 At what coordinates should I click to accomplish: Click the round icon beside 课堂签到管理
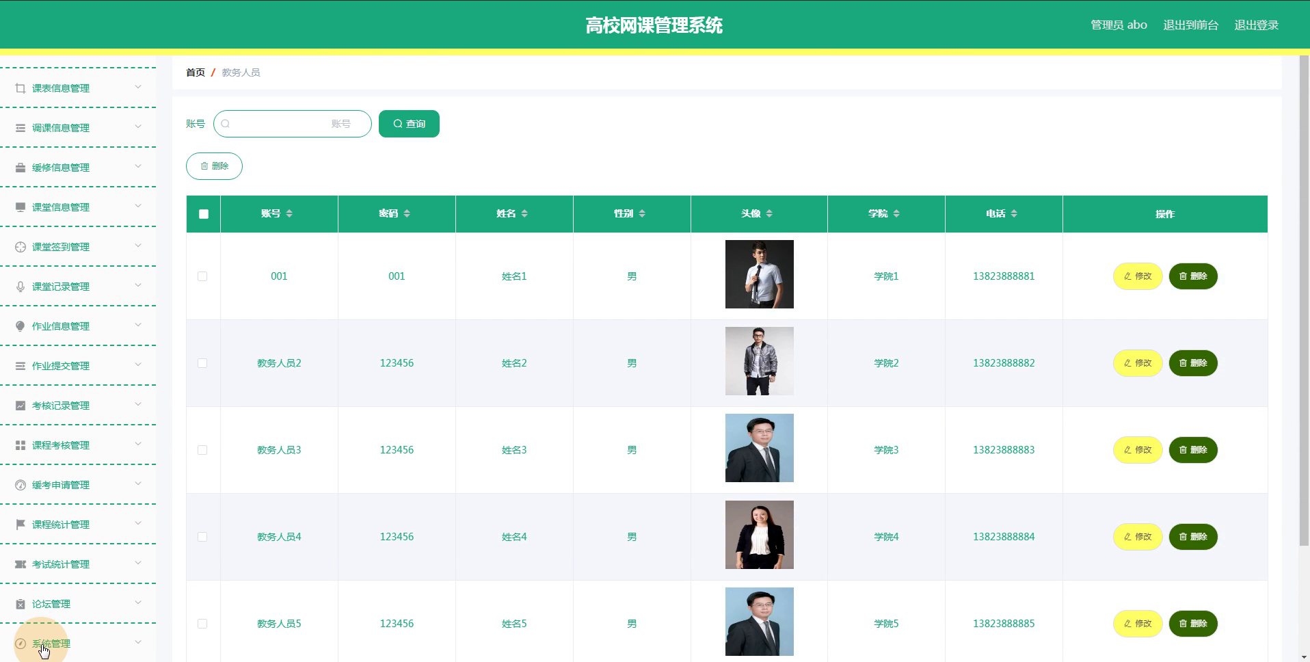[21, 247]
